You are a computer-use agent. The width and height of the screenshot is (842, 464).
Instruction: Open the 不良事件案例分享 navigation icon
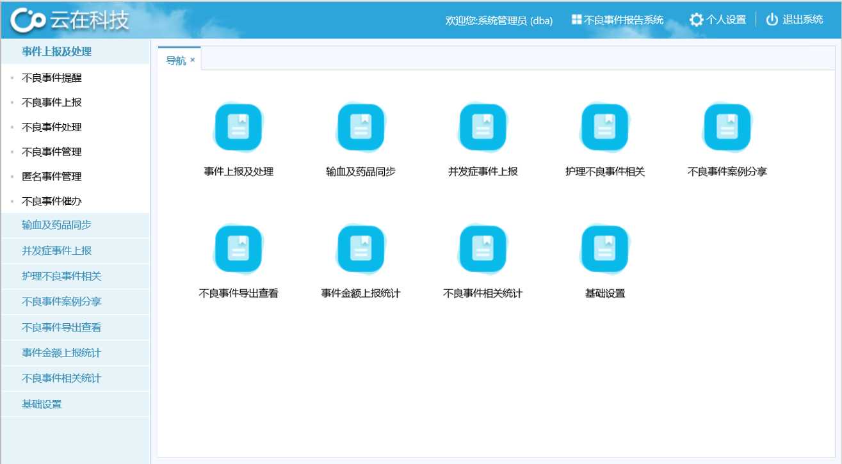(x=727, y=127)
